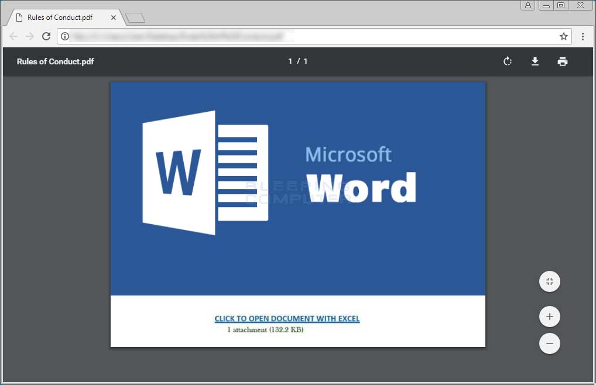Open Chrome three-dot menu
596x385 pixels.
pos(583,36)
